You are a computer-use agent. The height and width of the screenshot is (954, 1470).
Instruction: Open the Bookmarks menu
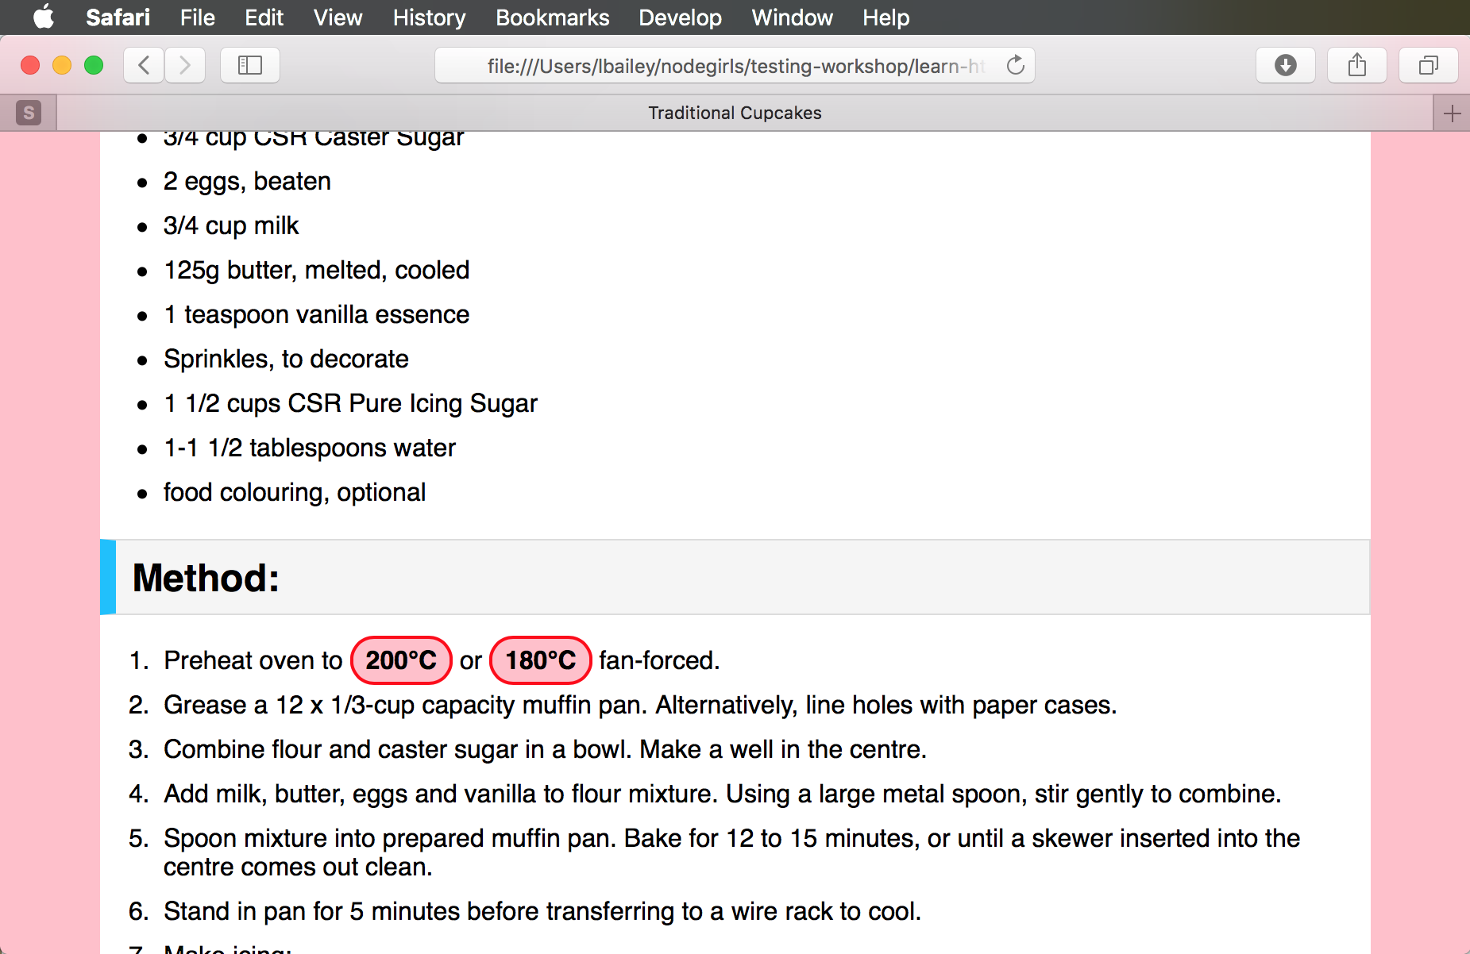pos(552,17)
